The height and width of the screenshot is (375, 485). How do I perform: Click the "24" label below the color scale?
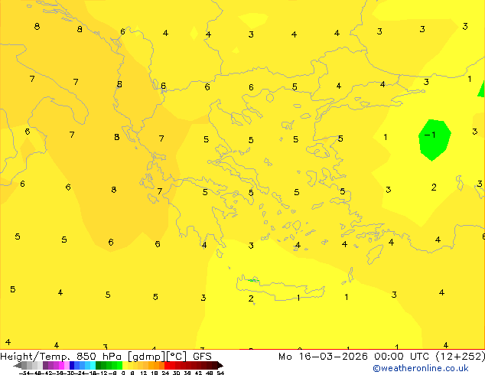tap(165, 373)
